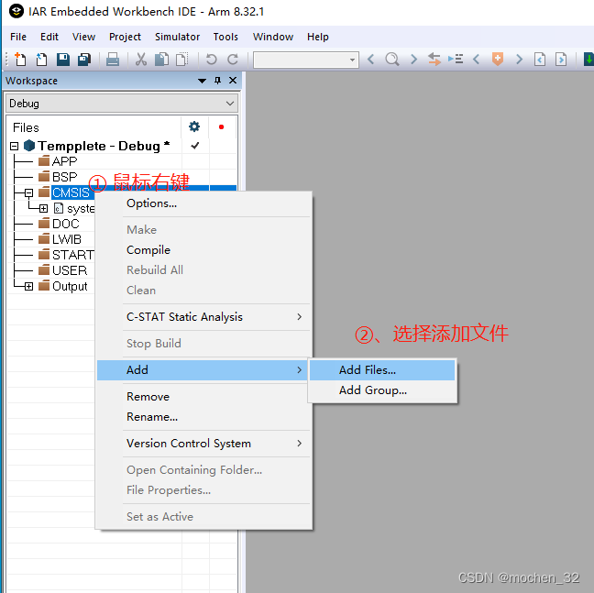The width and height of the screenshot is (594, 593).
Task: Collapse the Tempplete - Debug project node
Action: 14,146
